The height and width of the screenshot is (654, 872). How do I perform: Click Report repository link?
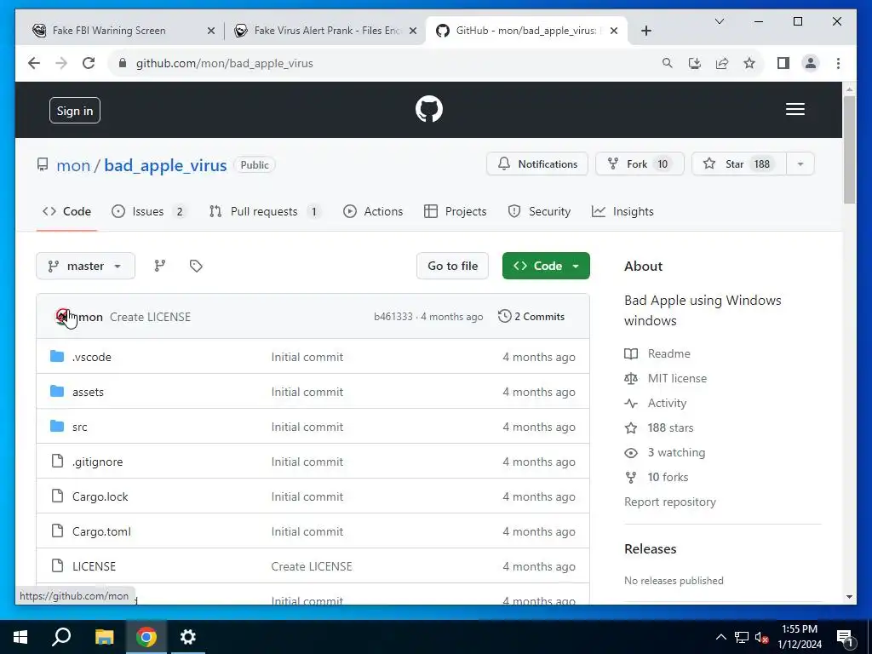point(669,502)
